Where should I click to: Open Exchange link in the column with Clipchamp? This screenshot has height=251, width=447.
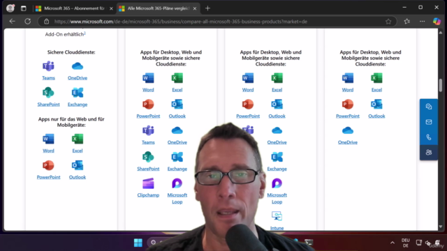(177, 169)
